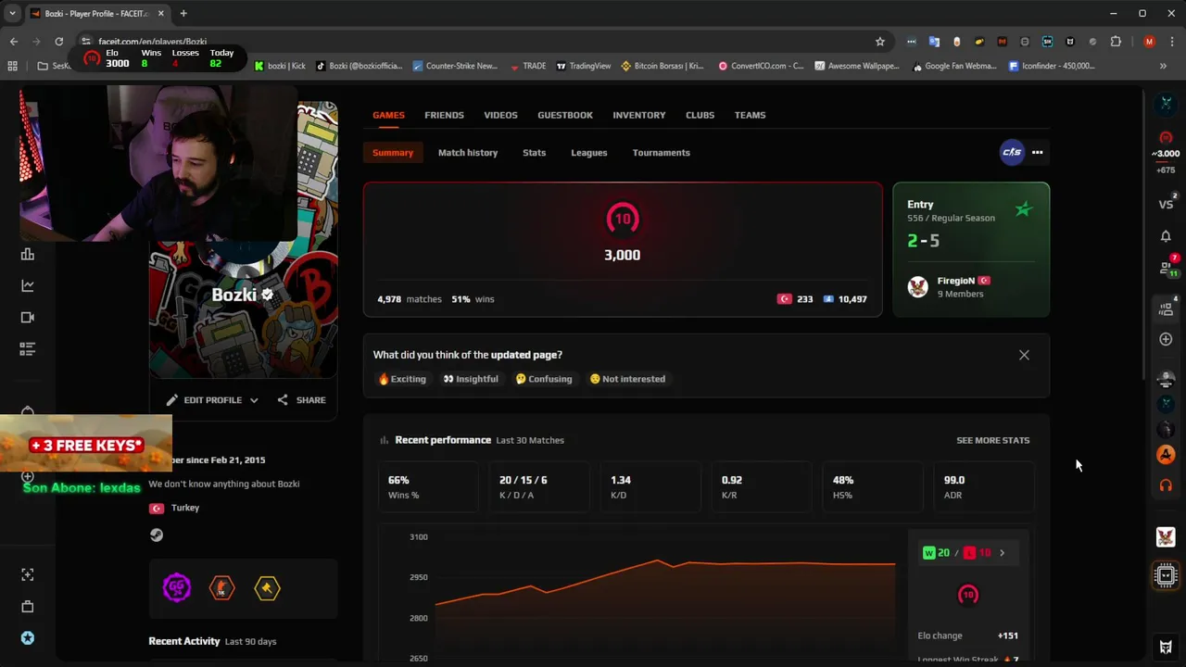
Task: Open the TradingView bookmark
Action: click(x=584, y=66)
